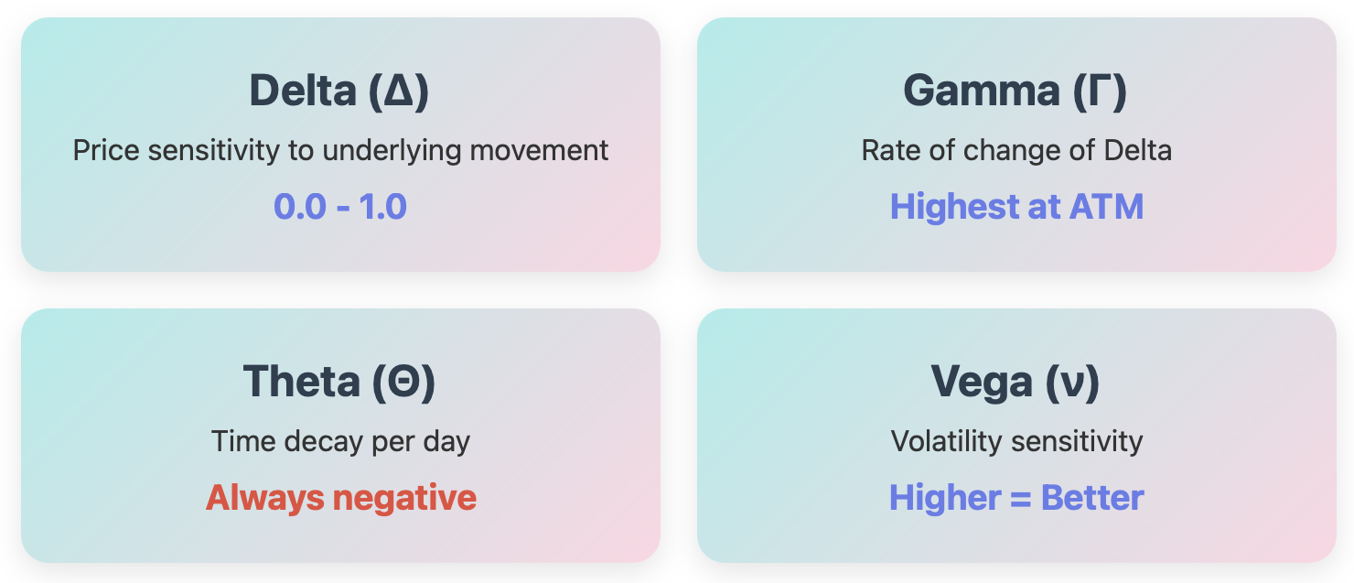Image resolution: width=1354 pixels, height=583 pixels.
Task: Click the Theta (Θ) heading
Action: pyautogui.click(x=339, y=383)
